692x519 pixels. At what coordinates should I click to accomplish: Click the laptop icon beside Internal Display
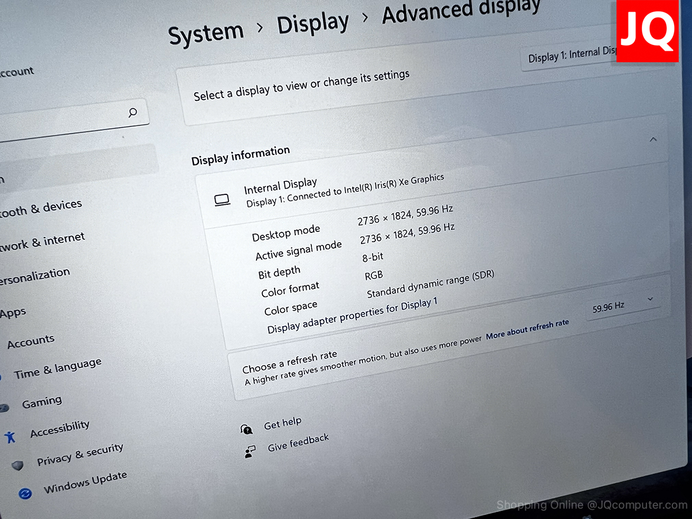click(222, 200)
